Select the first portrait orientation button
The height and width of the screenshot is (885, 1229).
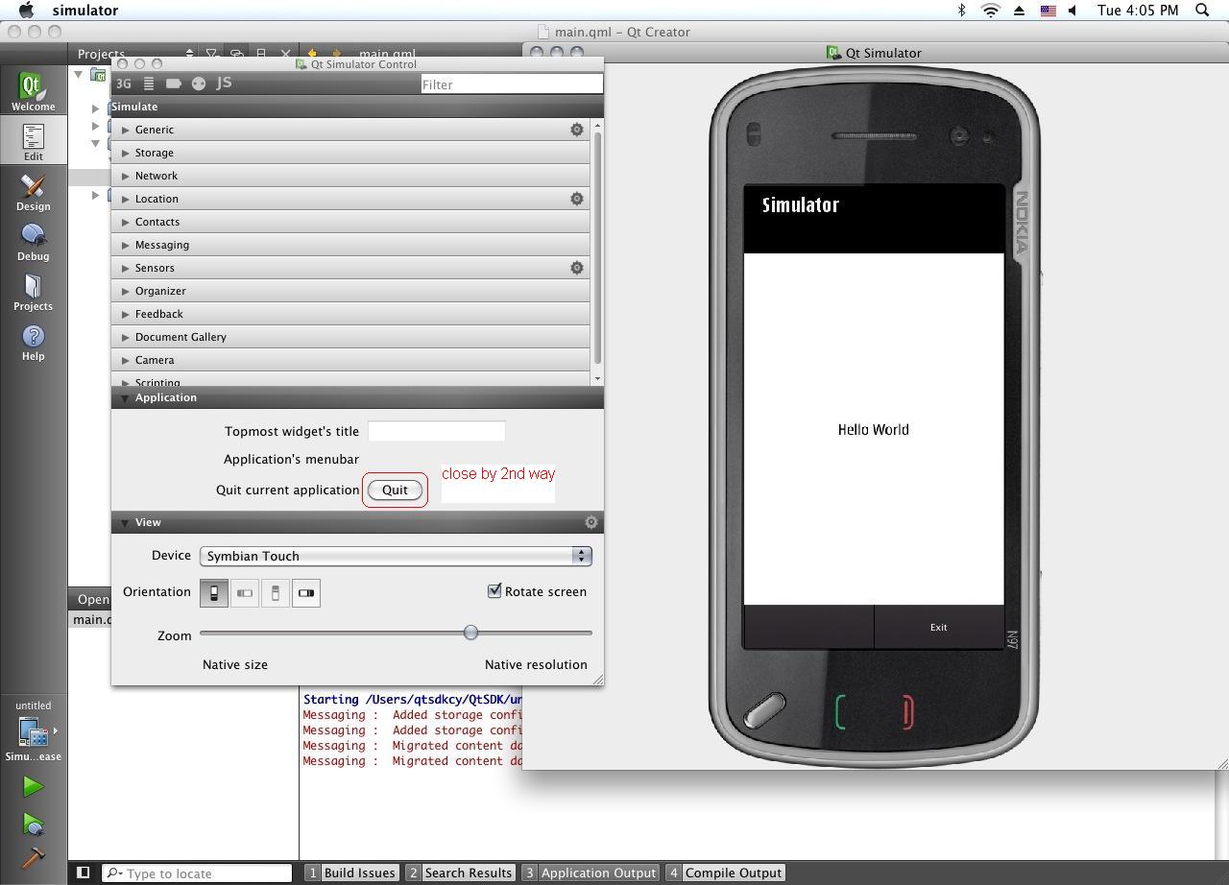pyautogui.click(x=214, y=593)
